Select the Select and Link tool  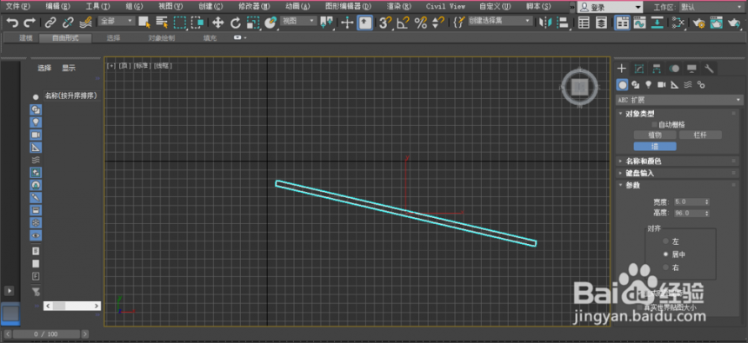[x=50, y=23]
